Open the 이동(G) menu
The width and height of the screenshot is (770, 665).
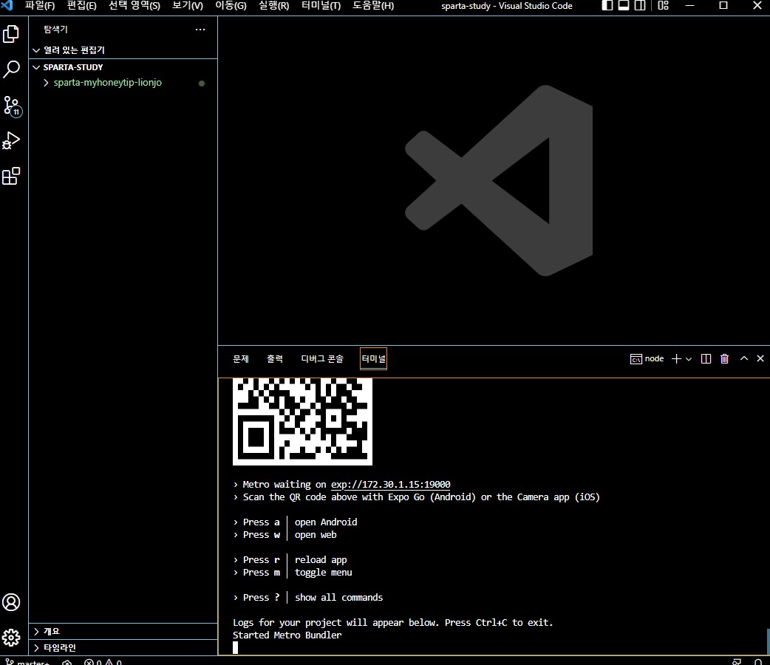(x=231, y=6)
